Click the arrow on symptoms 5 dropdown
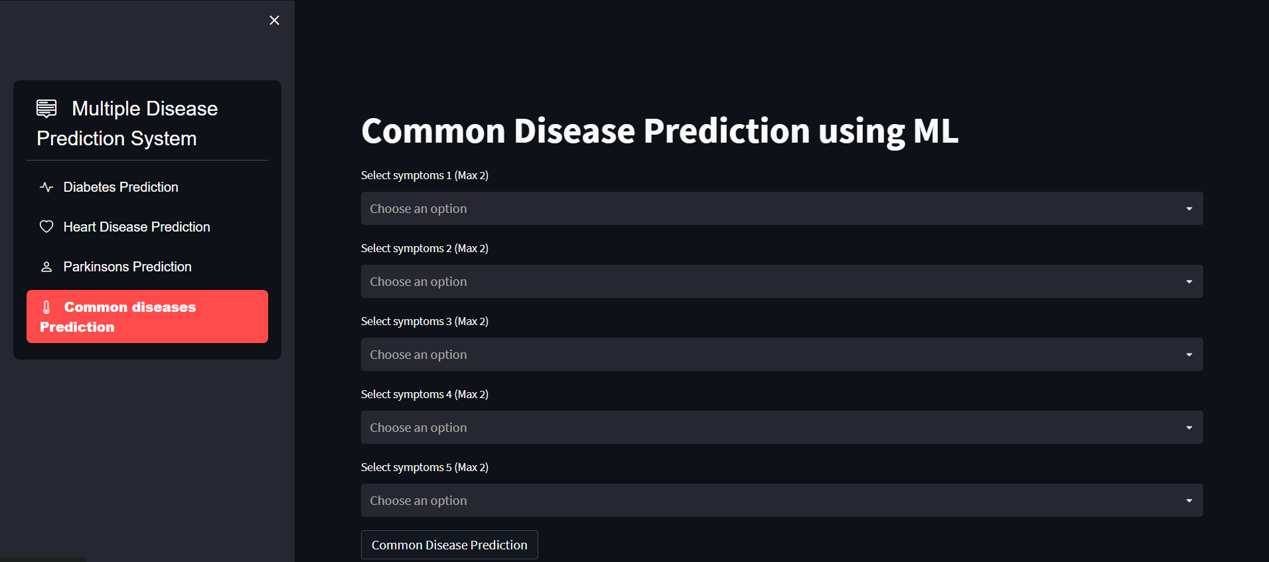This screenshot has height=562, width=1269. [1189, 501]
